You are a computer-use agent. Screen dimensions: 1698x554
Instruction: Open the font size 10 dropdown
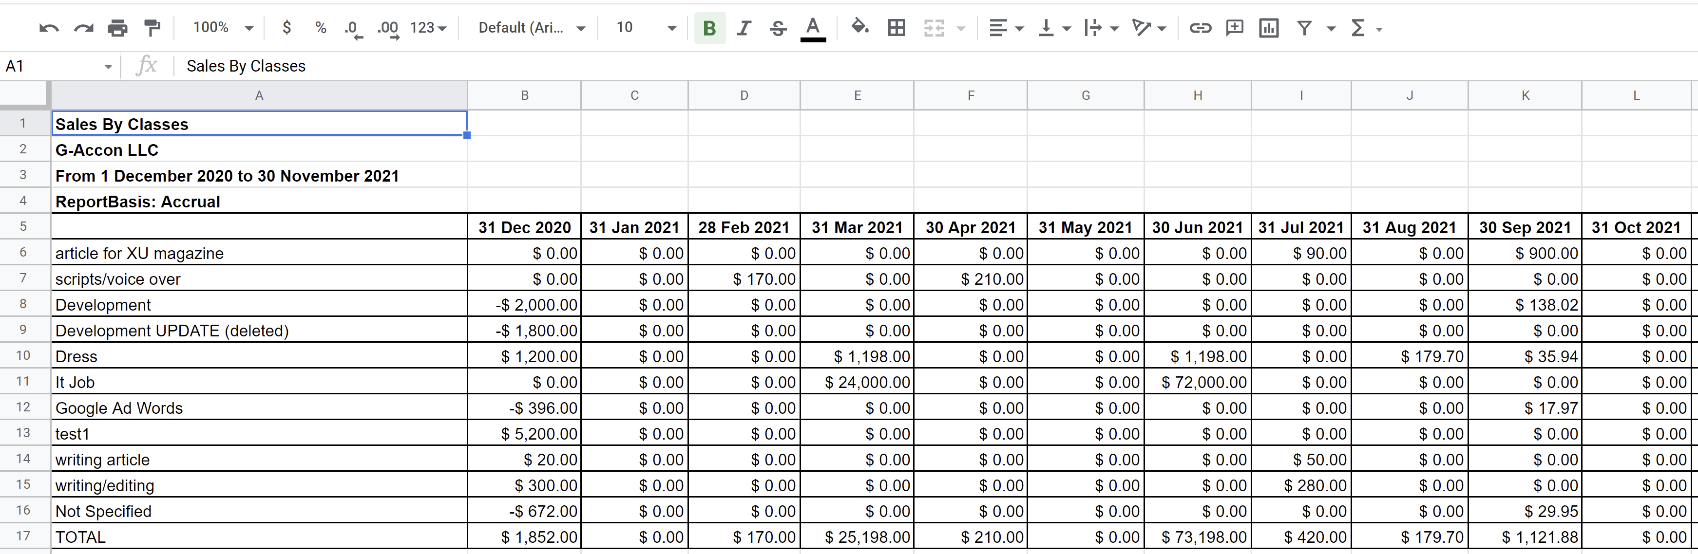[x=646, y=28]
